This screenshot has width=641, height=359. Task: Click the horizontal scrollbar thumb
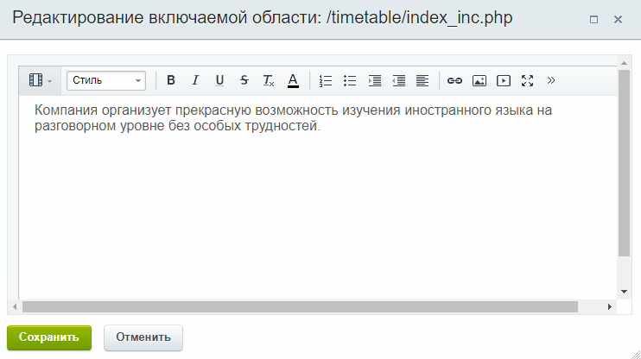[300, 306]
